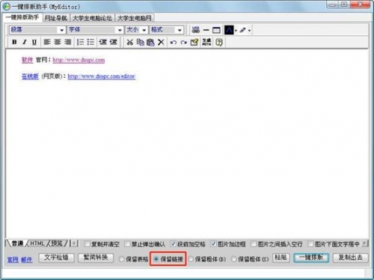The height and width of the screenshot is (280, 374).
Task: Enable the 图片下面文字居中 checkbox
Action: 310,243
